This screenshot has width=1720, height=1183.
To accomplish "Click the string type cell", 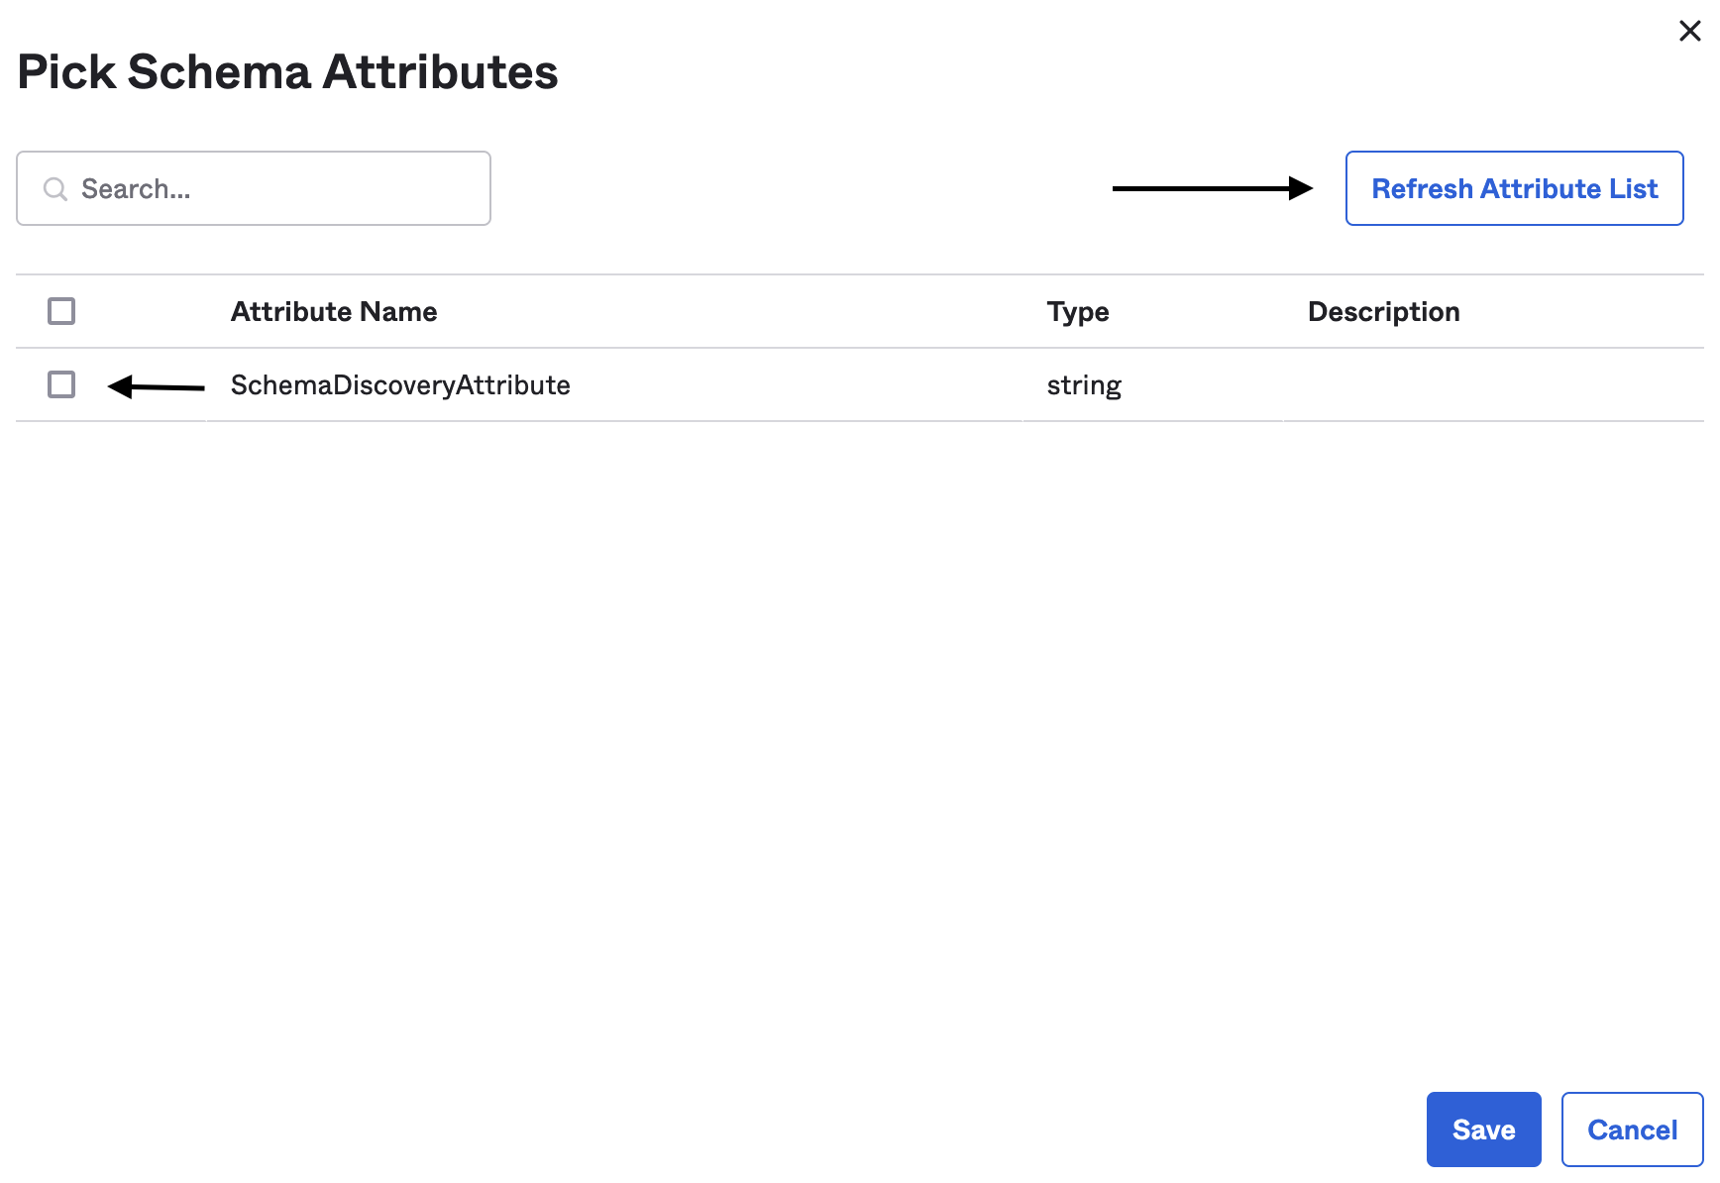I will click(x=1084, y=385).
